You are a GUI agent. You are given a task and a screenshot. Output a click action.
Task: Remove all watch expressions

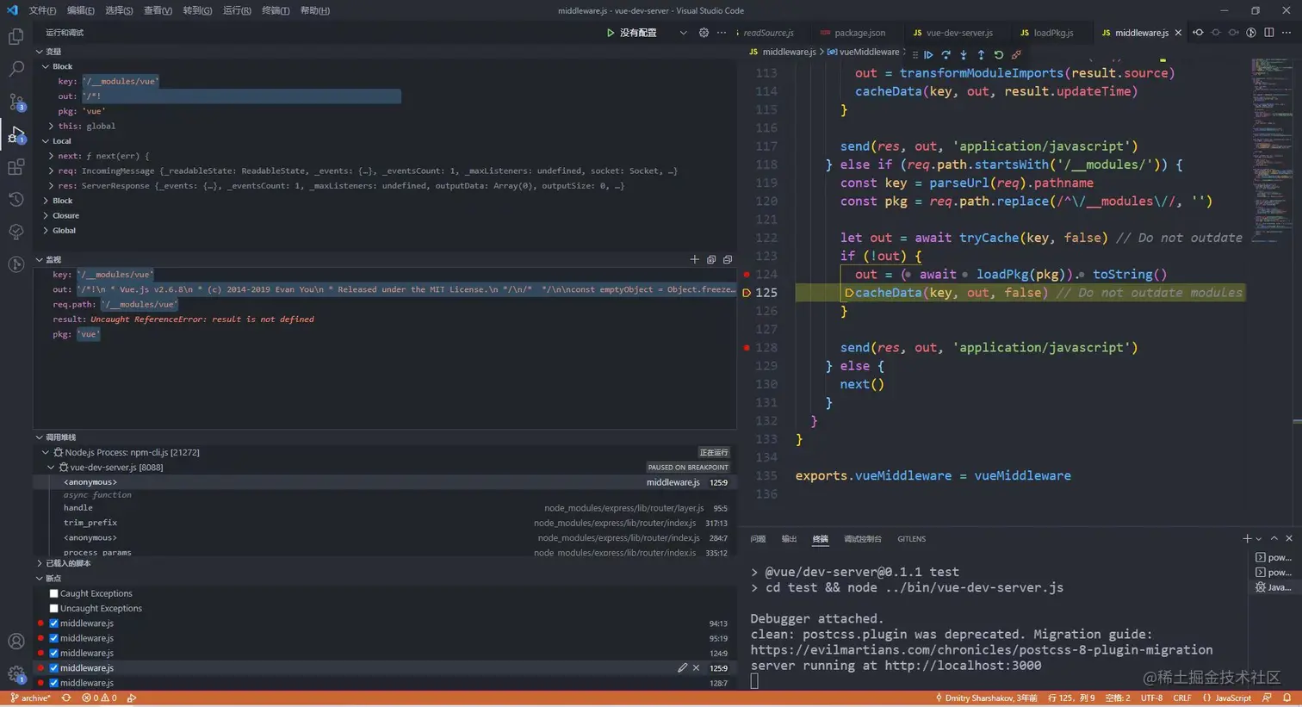(728, 259)
